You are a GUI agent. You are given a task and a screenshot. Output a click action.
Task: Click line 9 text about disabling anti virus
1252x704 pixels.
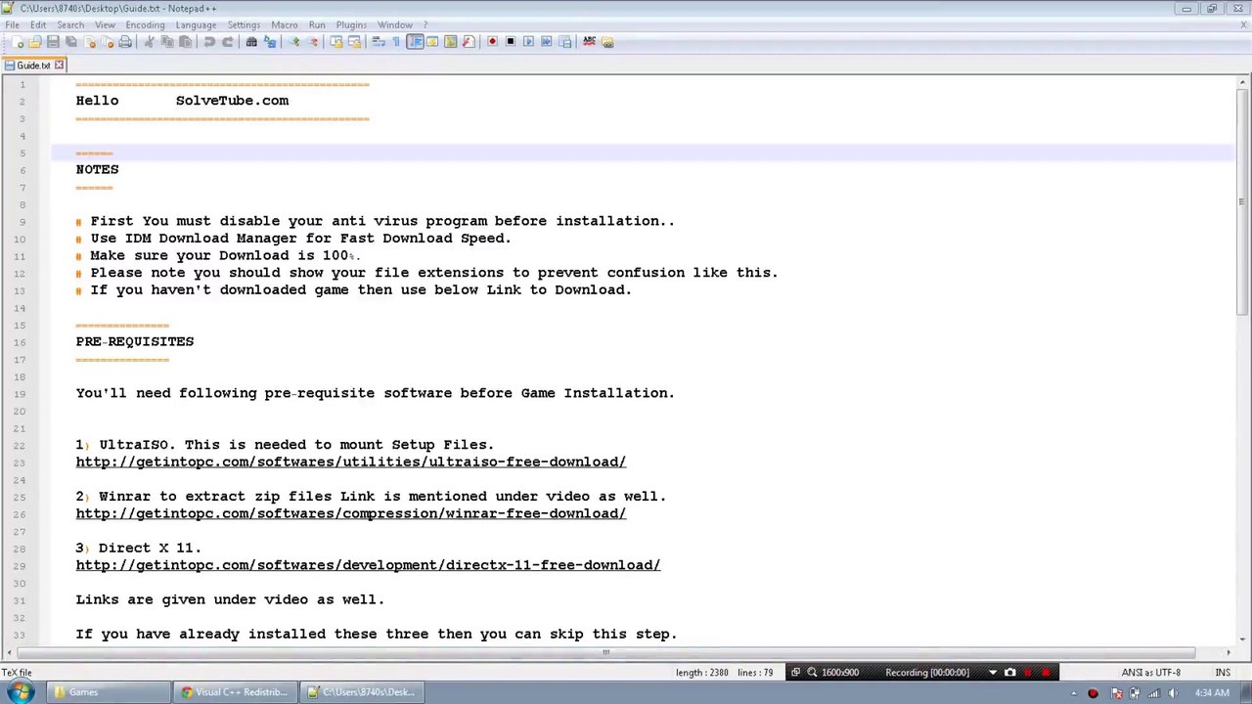point(382,221)
